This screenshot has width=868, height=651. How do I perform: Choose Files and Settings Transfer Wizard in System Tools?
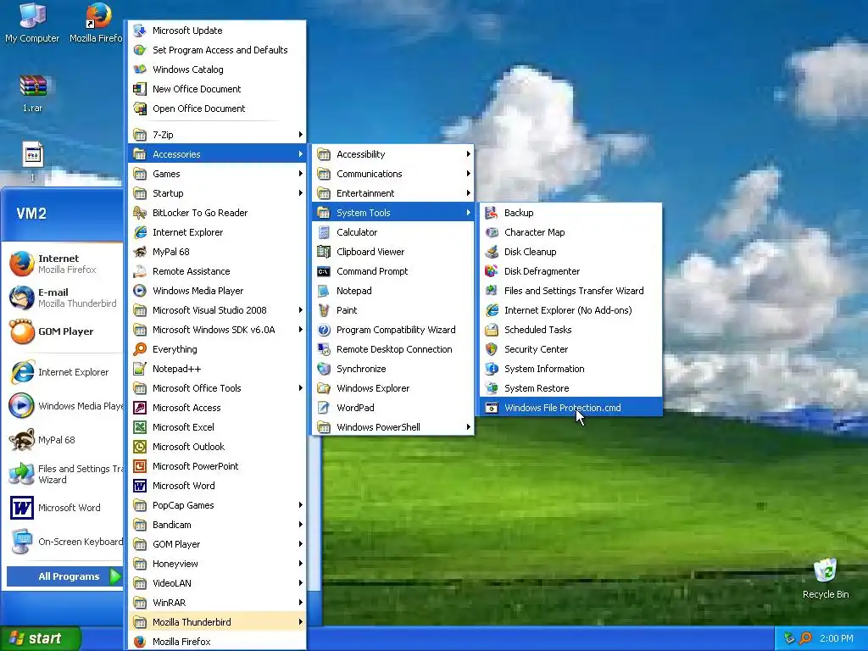click(570, 291)
